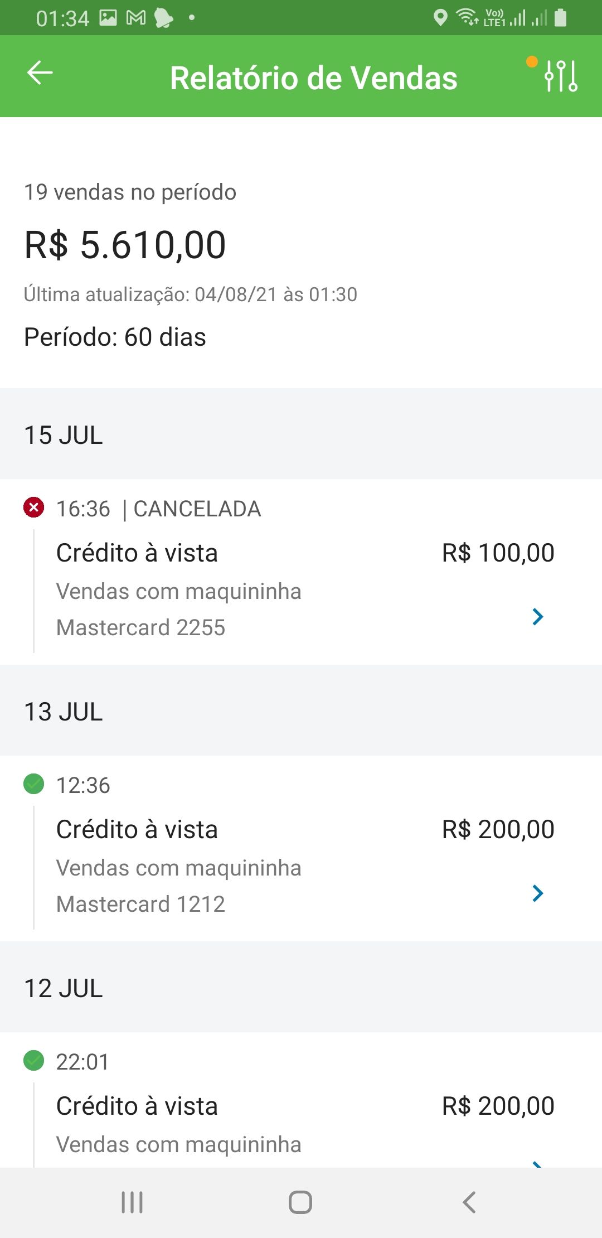Screen dimensions: 602x1238
Task: Tap green check icon for 22:01 sale
Action: [33, 1060]
